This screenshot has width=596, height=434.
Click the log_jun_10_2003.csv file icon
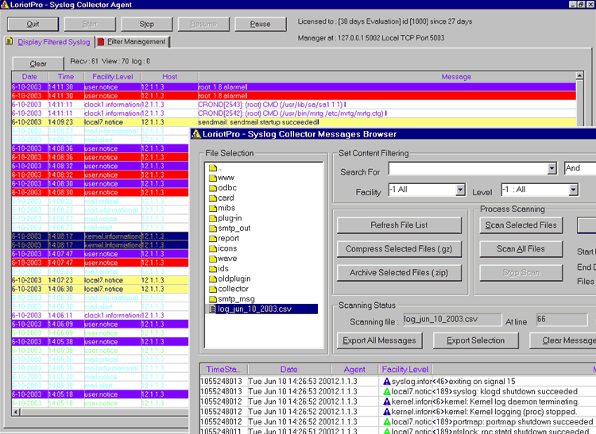click(x=212, y=309)
